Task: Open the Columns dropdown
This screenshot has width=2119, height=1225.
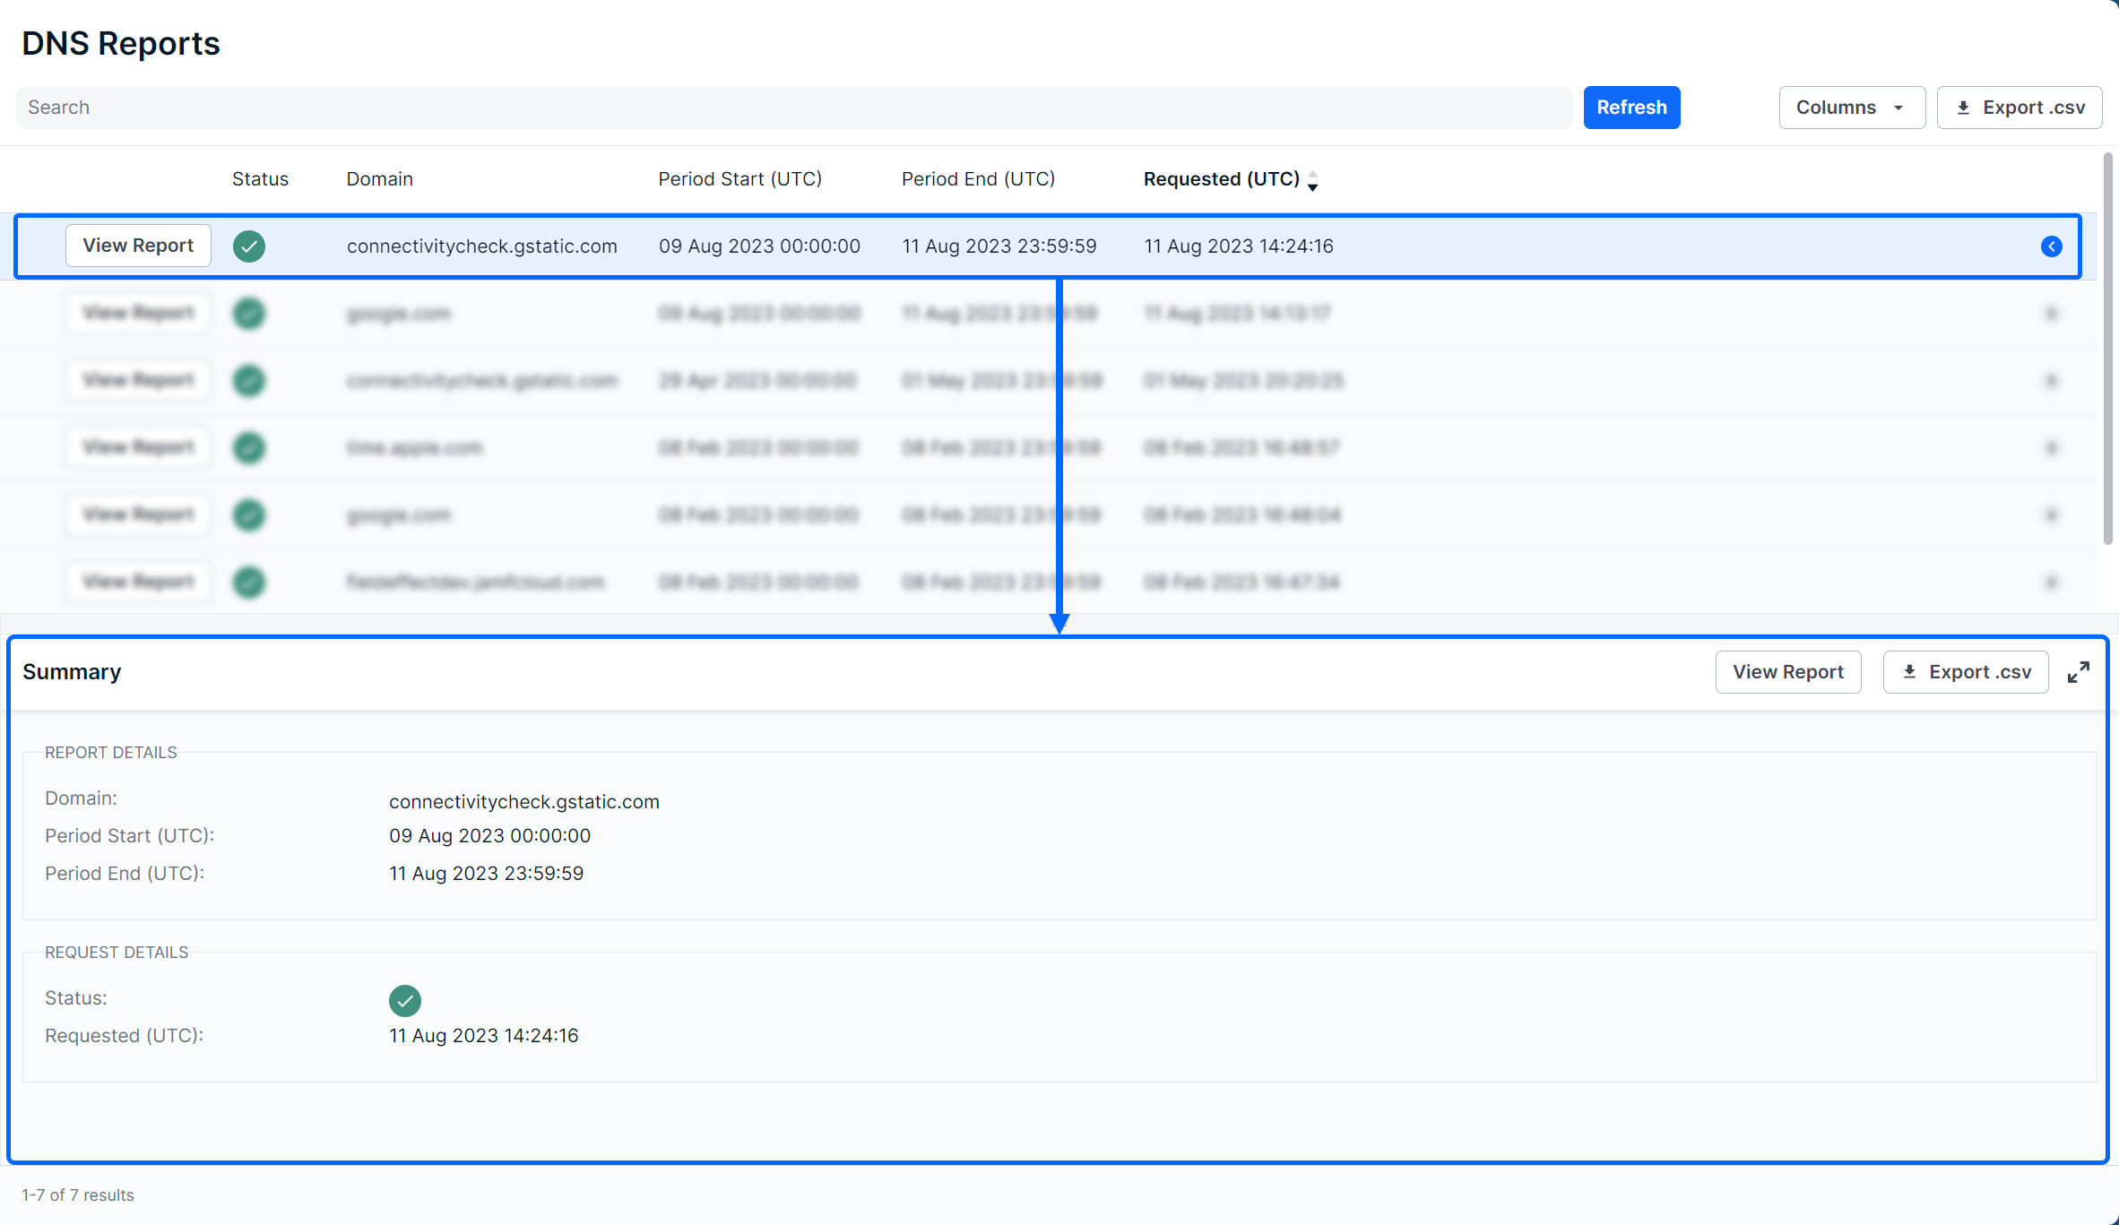Action: point(1851,108)
